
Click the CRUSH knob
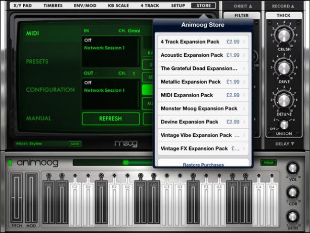pyautogui.click(x=284, y=36)
